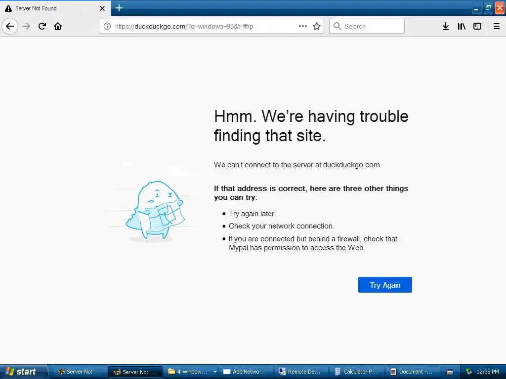Switch to Document taskbar window
The width and height of the screenshot is (506, 379).
(414, 372)
